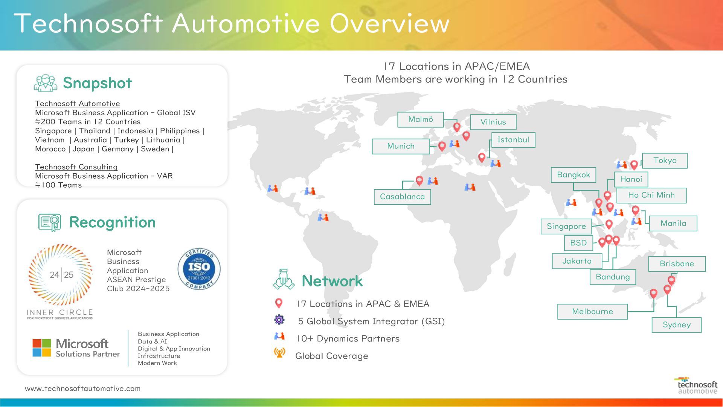
Task: Click the text 'Microsoft Business Application – VAR'
Action: tap(104, 176)
